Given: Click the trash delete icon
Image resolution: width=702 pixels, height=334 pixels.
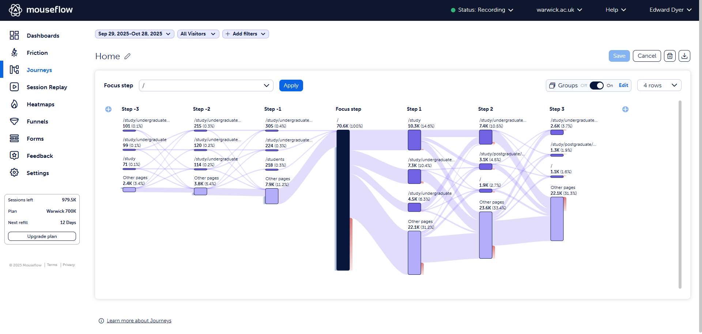Looking at the screenshot, I should point(669,56).
